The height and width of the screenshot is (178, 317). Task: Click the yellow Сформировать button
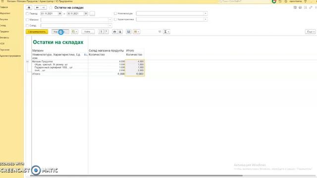point(37,32)
